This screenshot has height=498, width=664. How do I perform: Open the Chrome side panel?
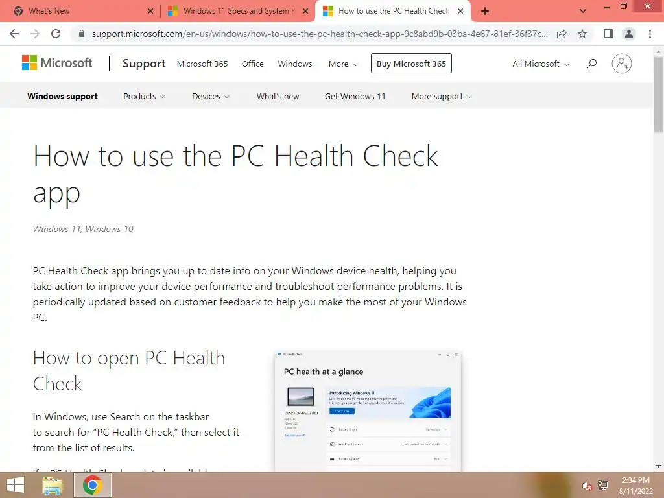(x=608, y=34)
